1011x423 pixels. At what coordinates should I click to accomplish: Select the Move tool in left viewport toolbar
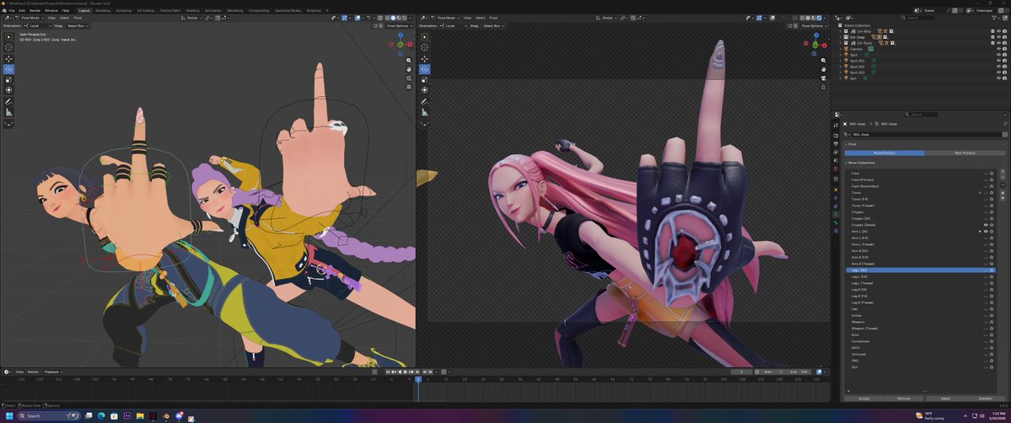(9, 59)
